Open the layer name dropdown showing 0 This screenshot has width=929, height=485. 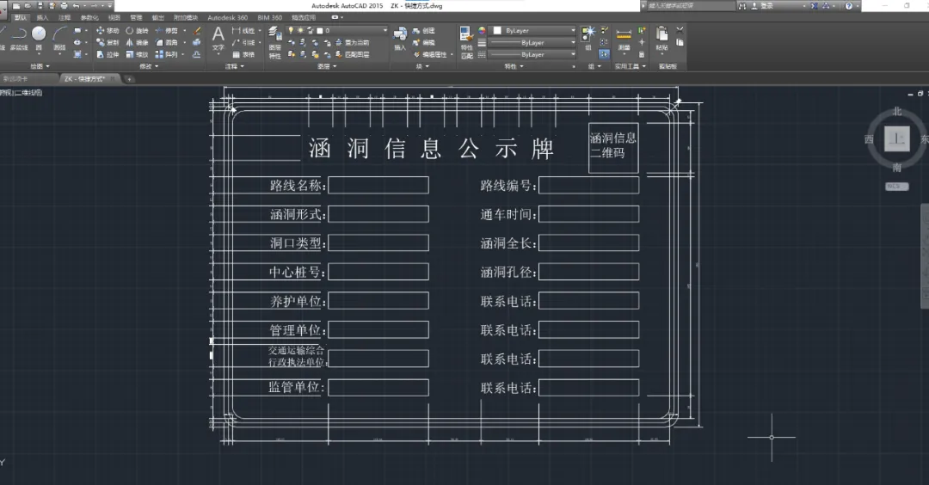pyautogui.click(x=337, y=30)
